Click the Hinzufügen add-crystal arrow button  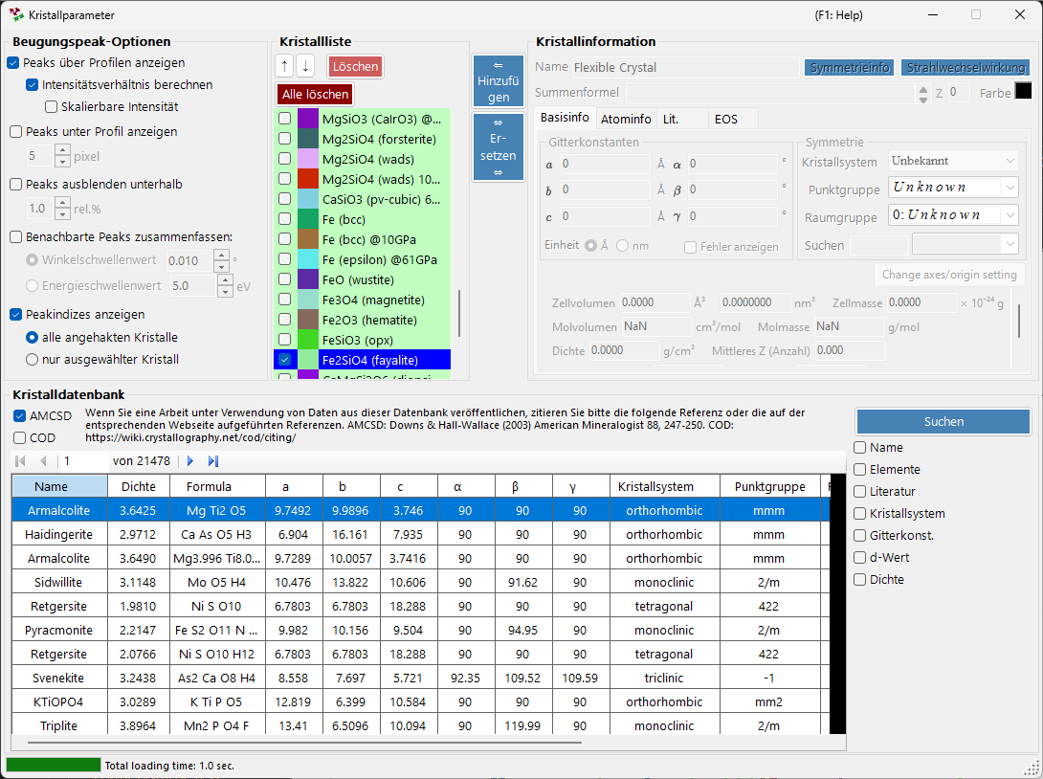[x=499, y=80]
